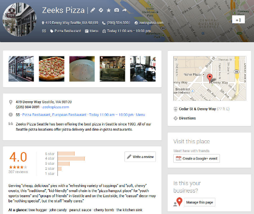Image resolution: width=254 pixels, height=214 pixels.
Task: Click the info circle icon next to $$
Action: click(11, 115)
